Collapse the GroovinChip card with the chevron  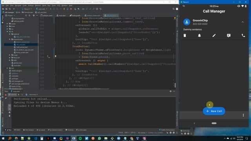[x=243, y=22]
